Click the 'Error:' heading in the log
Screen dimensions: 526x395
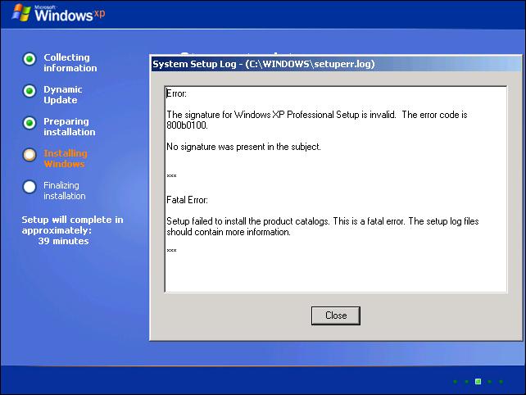tap(176, 93)
